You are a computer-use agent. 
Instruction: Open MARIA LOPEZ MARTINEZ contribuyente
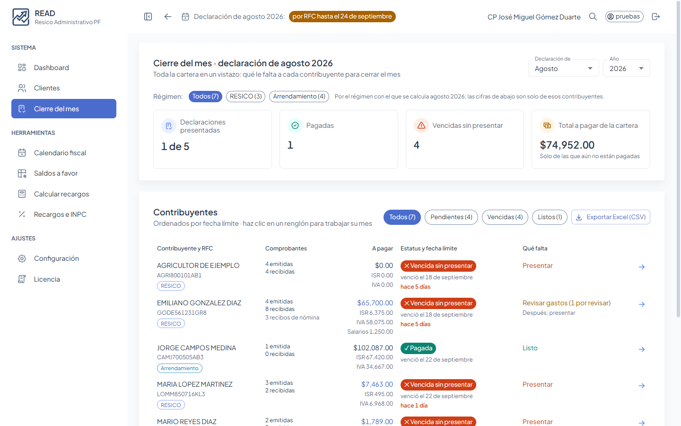pyautogui.click(x=195, y=384)
